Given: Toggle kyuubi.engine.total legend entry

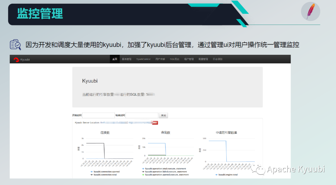Looking at the screenshot, I should (226, 175).
